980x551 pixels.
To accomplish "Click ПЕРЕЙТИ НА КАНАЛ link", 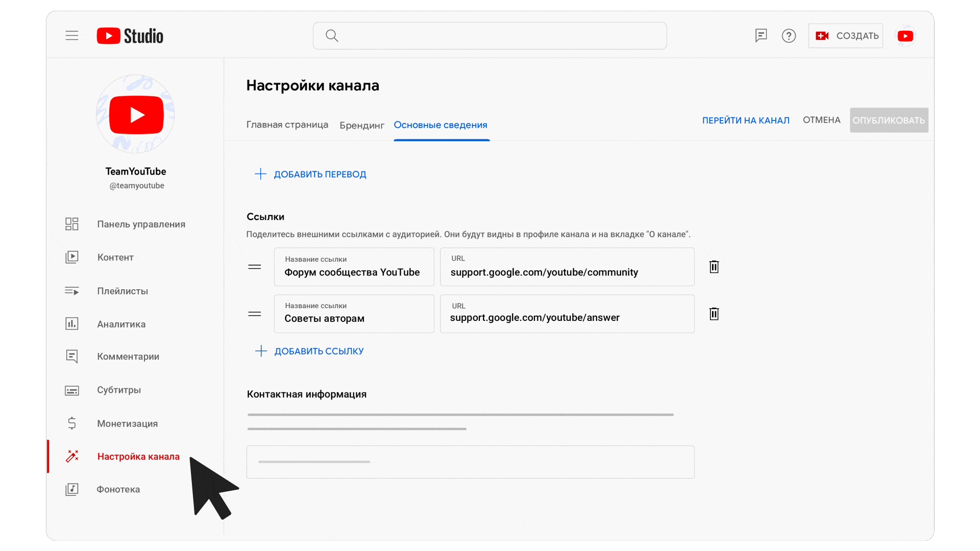I will [x=746, y=120].
